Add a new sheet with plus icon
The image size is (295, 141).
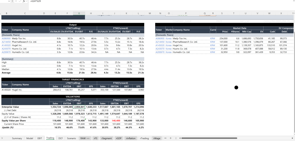(x=171, y=138)
